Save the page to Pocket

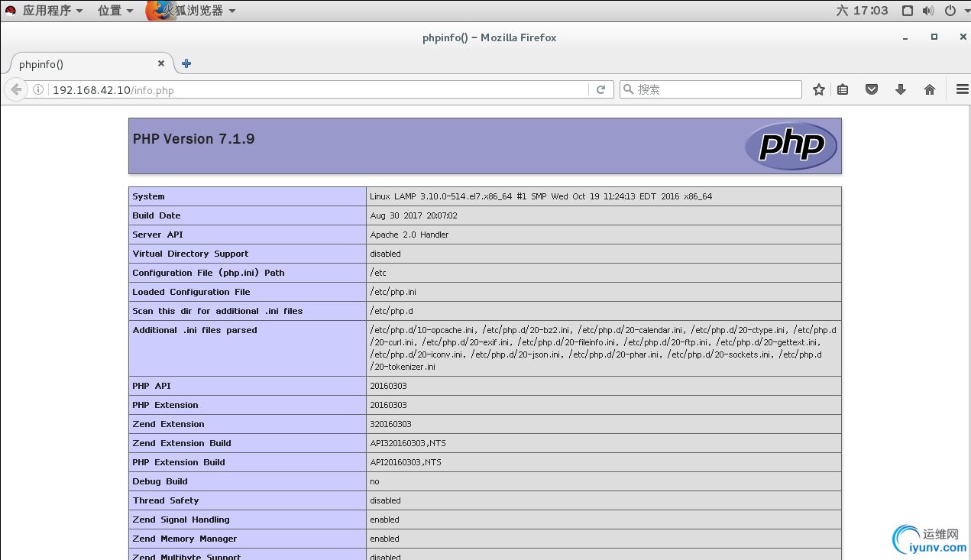[x=872, y=89]
